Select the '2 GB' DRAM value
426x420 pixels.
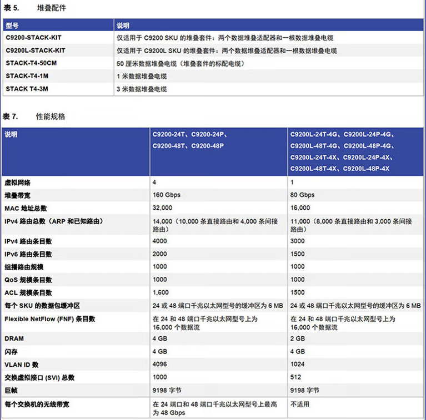pyautogui.click(x=297, y=338)
